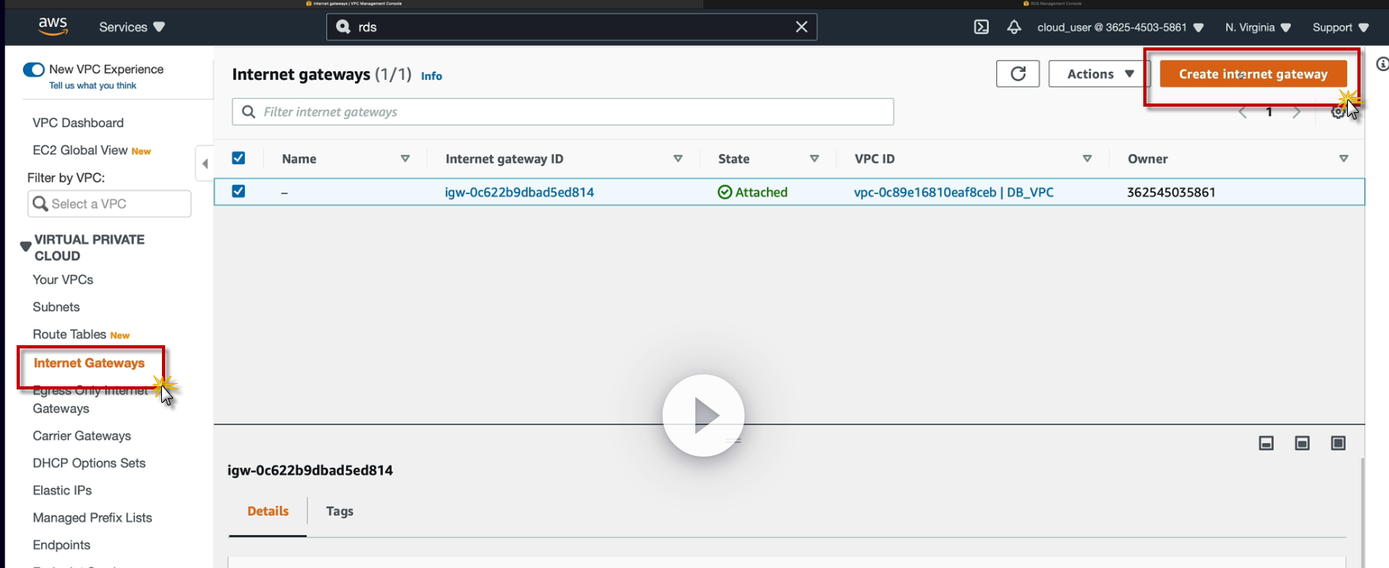Open Endpoints in sidebar
The height and width of the screenshot is (568, 1389).
[x=62, y=544]
